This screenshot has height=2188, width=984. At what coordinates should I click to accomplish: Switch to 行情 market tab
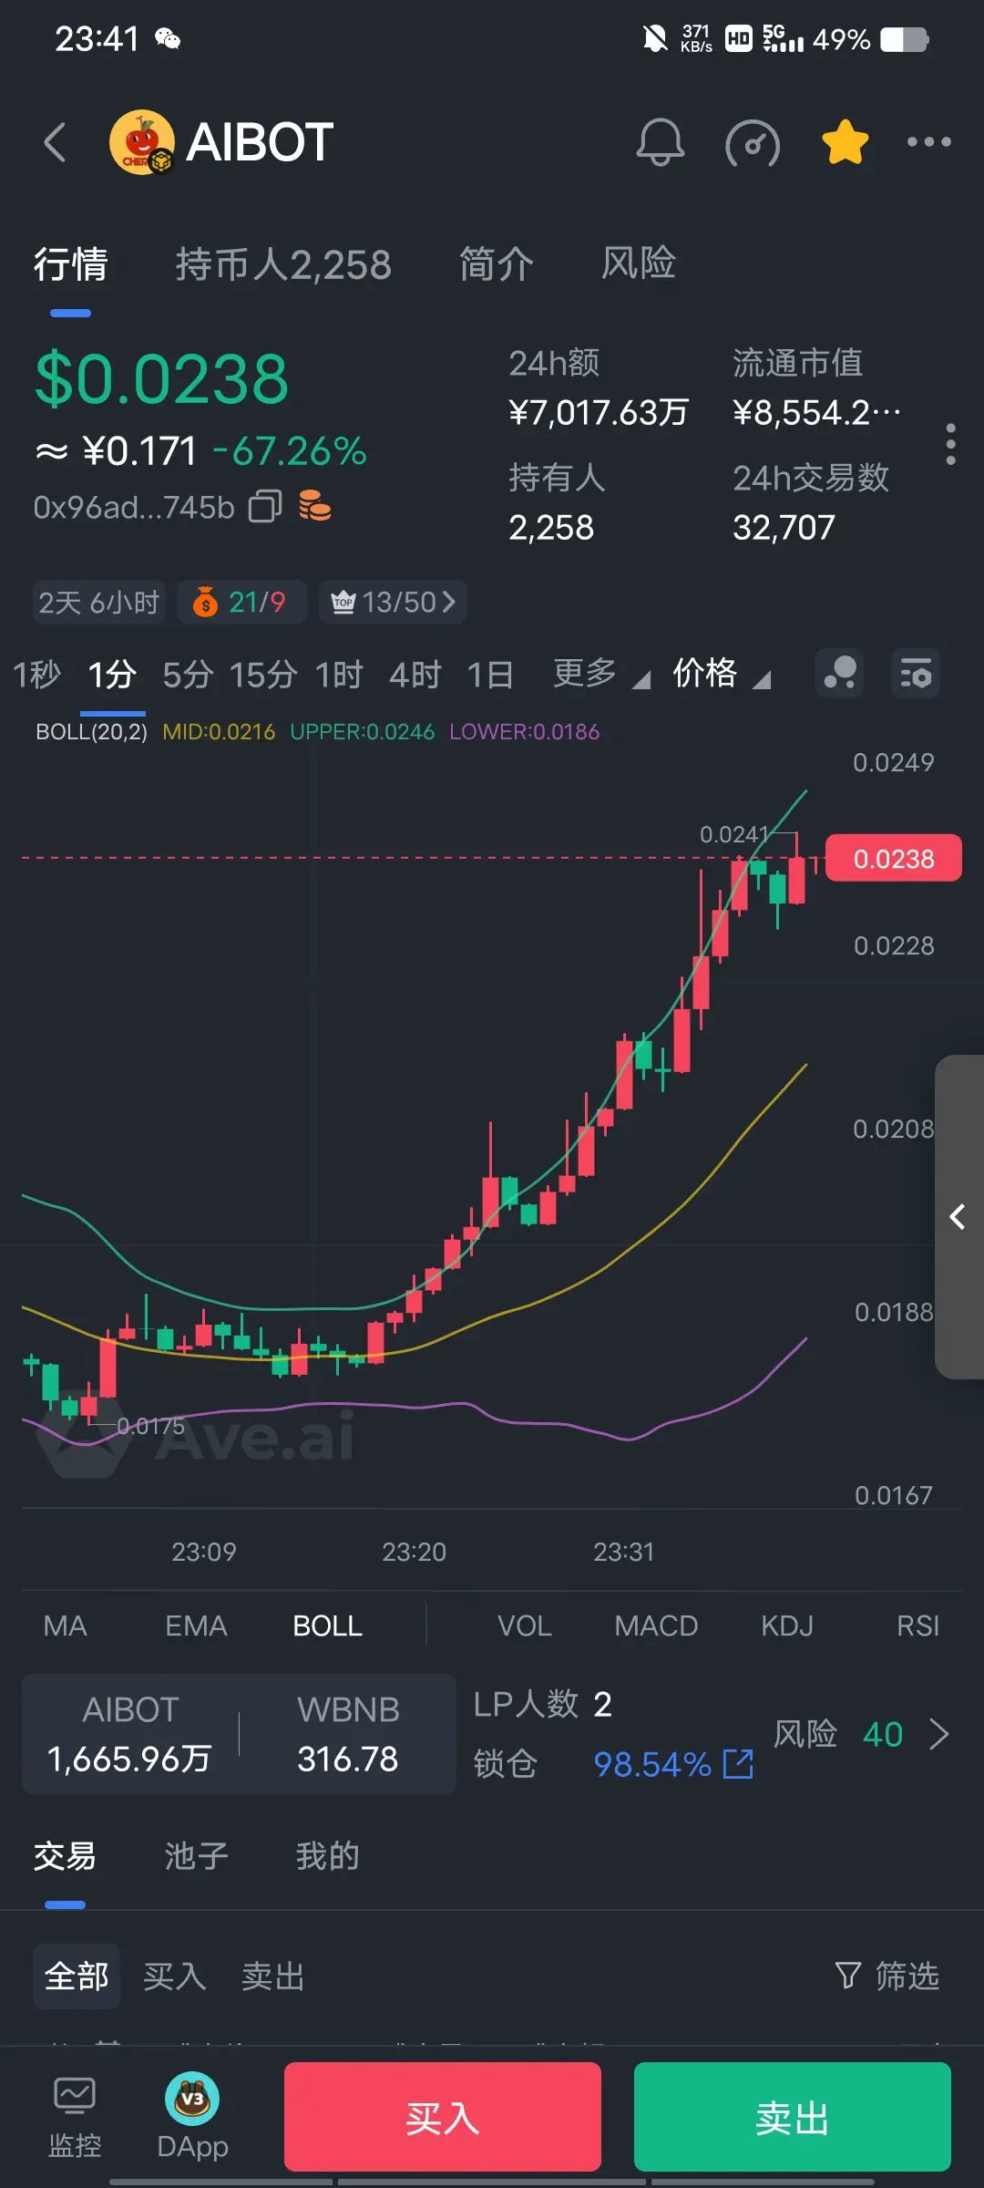point(71,264)
